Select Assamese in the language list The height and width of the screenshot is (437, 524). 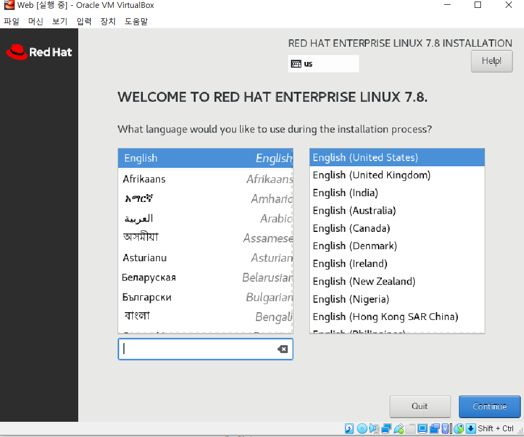tap(205, 238)
